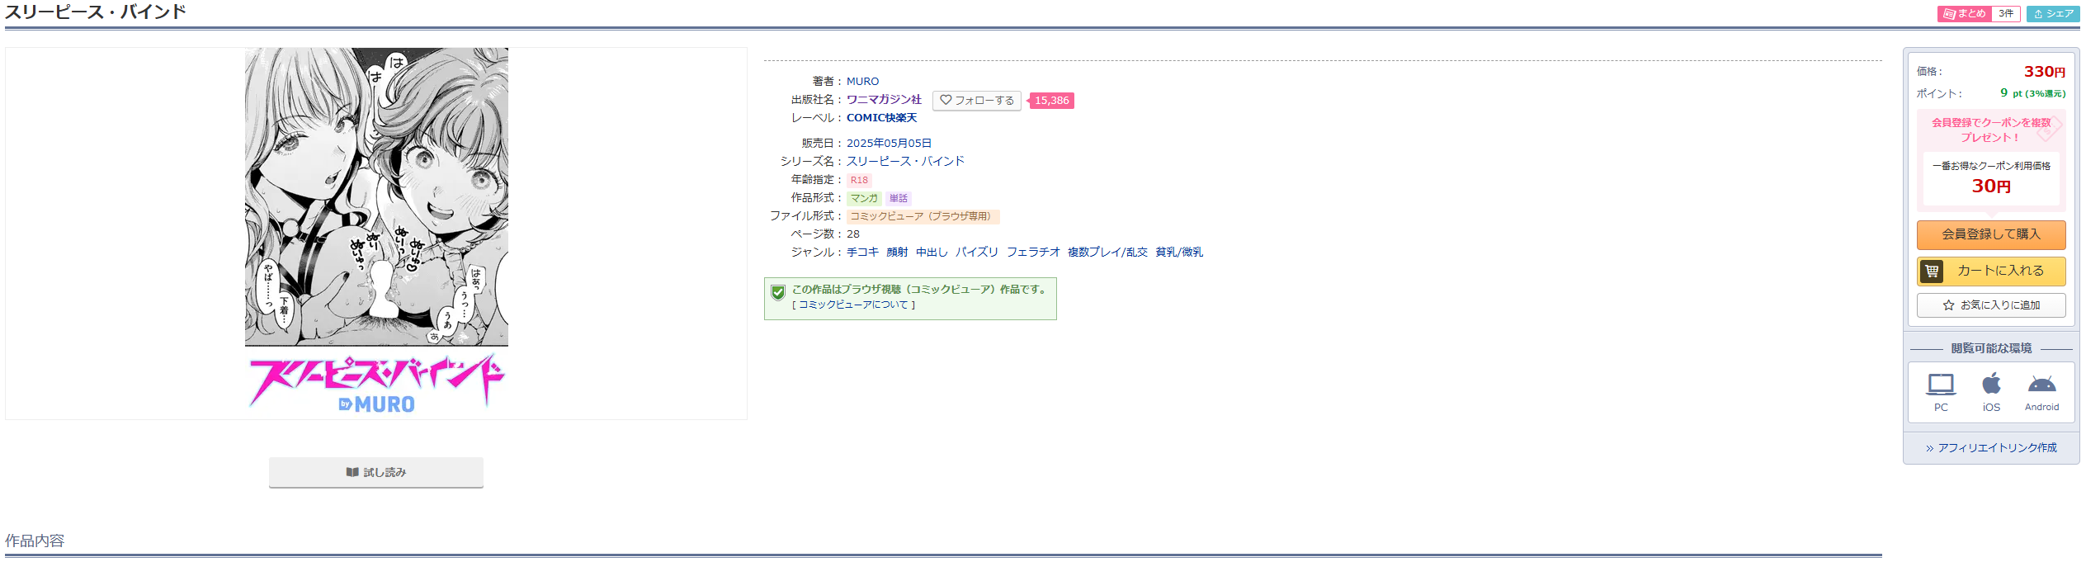The image size is (2086, 562).
Task: Click the page title heading at top left
Action: tap(96, 12)
